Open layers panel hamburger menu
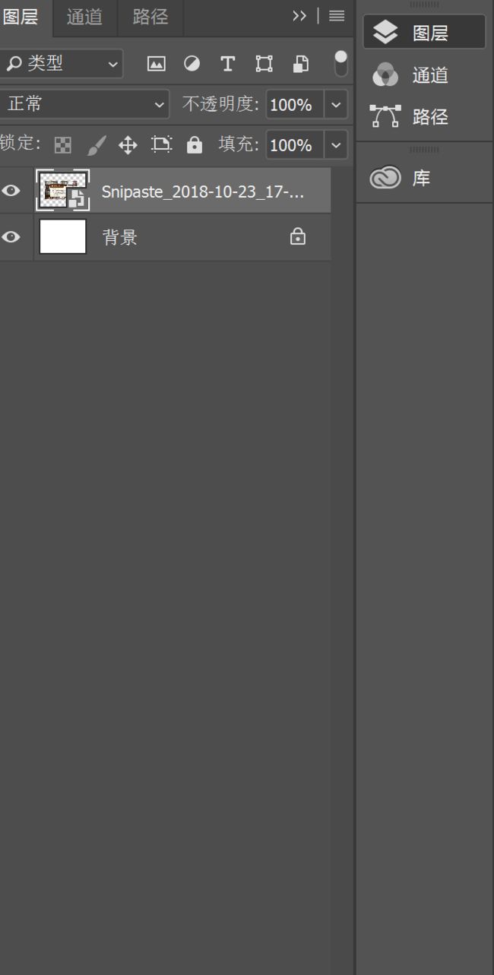The height and width of the screenshot is (975, 494). pos(337,16)
